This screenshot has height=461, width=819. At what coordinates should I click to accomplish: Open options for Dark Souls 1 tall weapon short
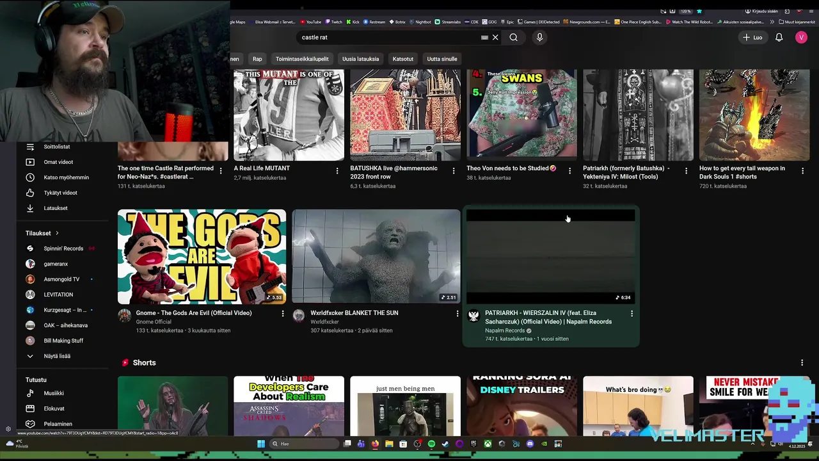pyautogui.click(x=802, y=171)
